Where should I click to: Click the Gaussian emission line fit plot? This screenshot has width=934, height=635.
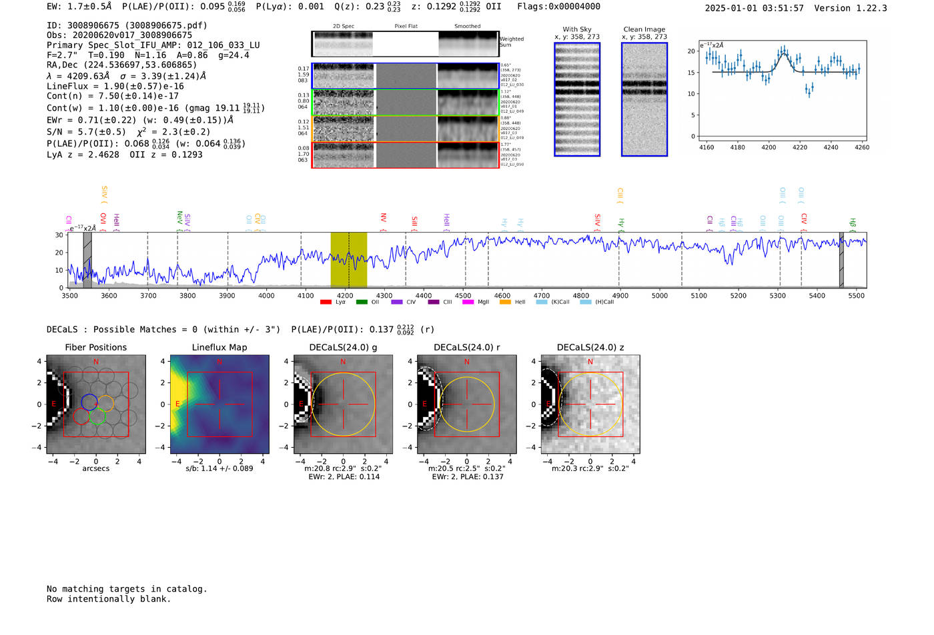coord(782,91)
